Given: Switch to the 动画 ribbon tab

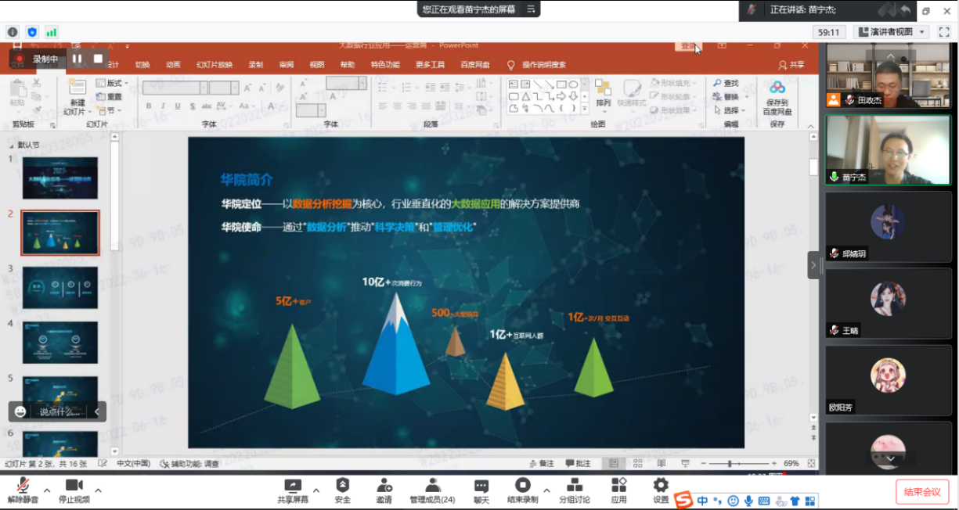Looking at the screenshot, I should point(173,65).
